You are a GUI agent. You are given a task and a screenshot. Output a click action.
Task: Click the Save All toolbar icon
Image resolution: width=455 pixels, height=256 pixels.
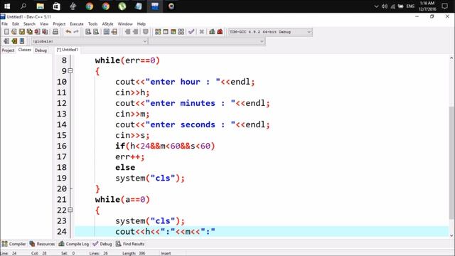(30, 32)
